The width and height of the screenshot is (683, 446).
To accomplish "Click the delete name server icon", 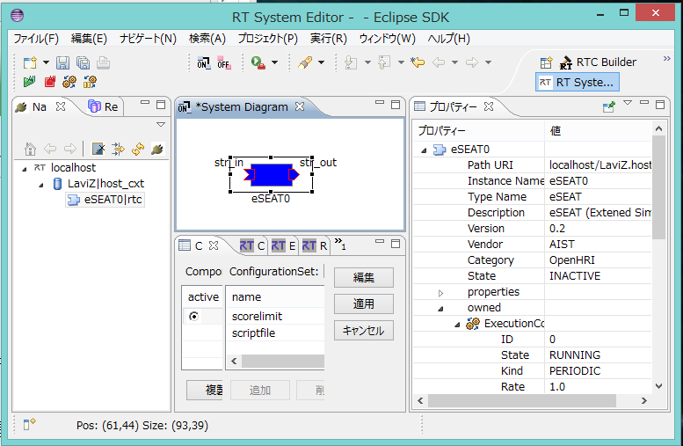I will tap(98, 149).
